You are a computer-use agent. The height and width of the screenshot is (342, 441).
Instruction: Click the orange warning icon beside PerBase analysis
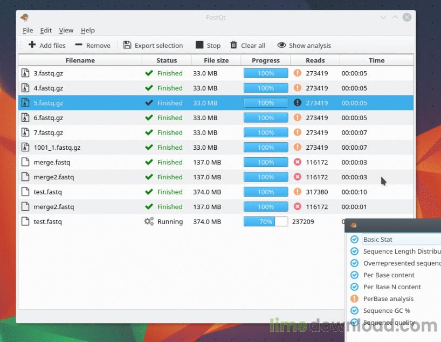click(x=354, y=298)
